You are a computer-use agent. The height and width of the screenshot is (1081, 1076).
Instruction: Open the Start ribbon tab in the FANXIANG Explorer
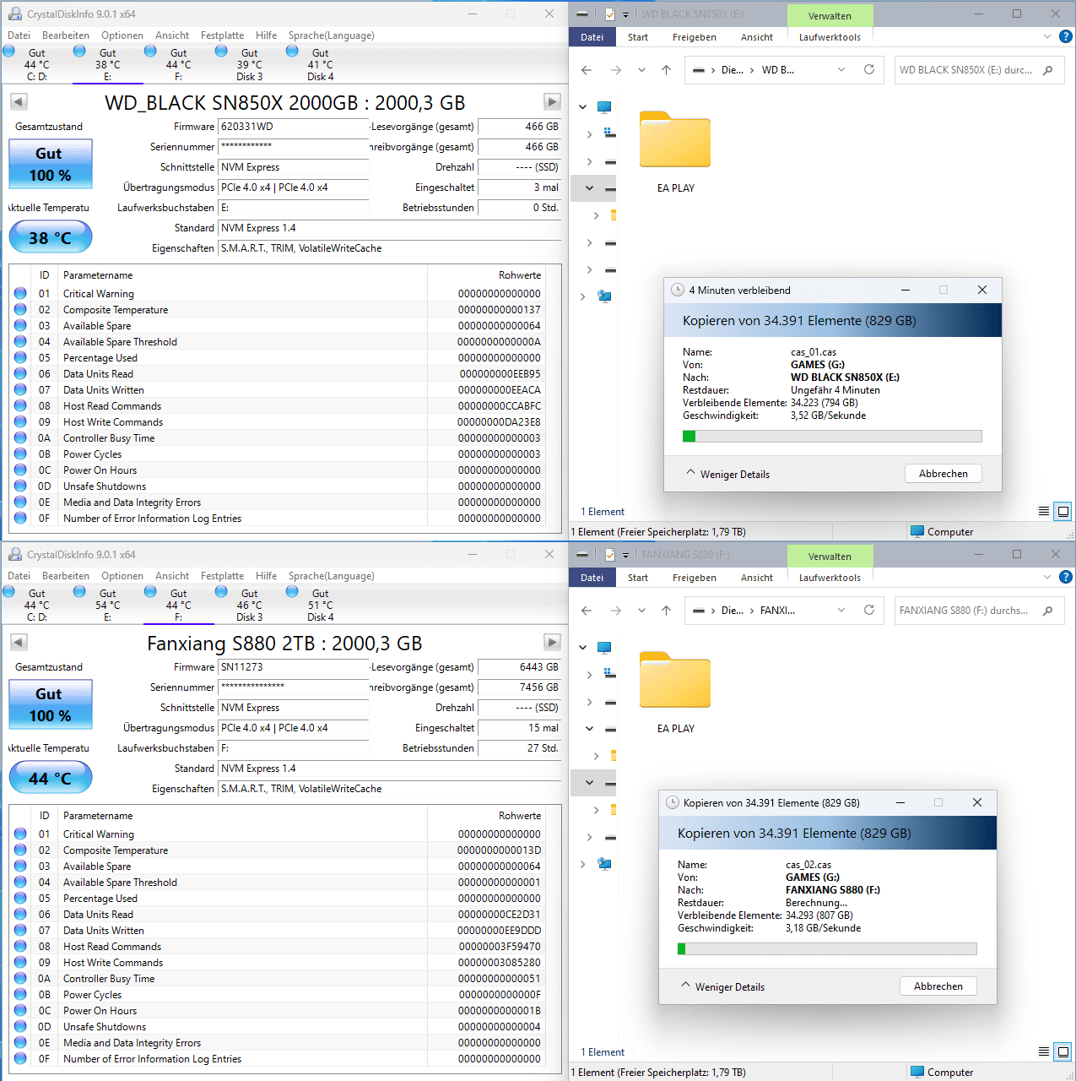[638, 578]
